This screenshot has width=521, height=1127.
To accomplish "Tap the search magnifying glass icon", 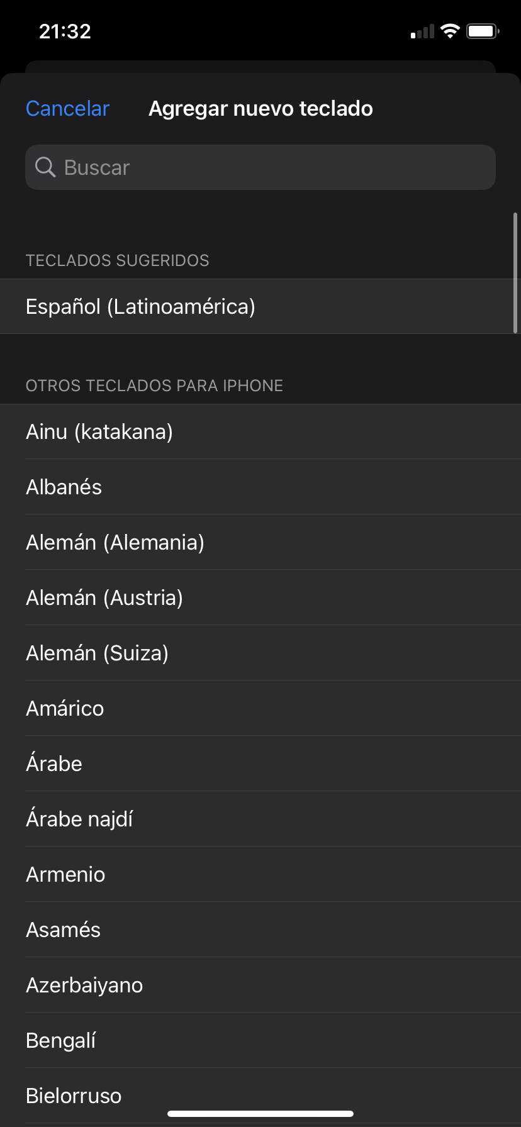I will click(45, 167).
